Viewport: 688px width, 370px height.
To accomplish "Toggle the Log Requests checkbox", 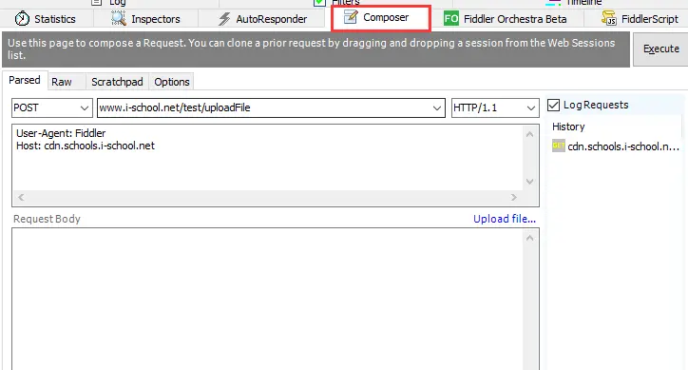I will coord(553,105).
